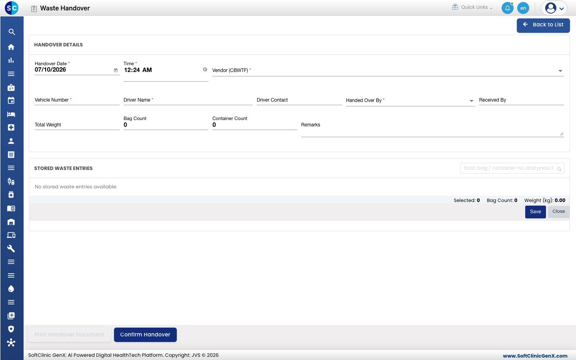Open the bed (inpatient) sidebar icon
The height and width of the screenshot is (360, 576).
coord(11,114)
